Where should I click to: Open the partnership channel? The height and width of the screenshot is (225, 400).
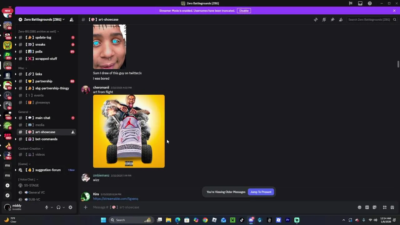46,81
